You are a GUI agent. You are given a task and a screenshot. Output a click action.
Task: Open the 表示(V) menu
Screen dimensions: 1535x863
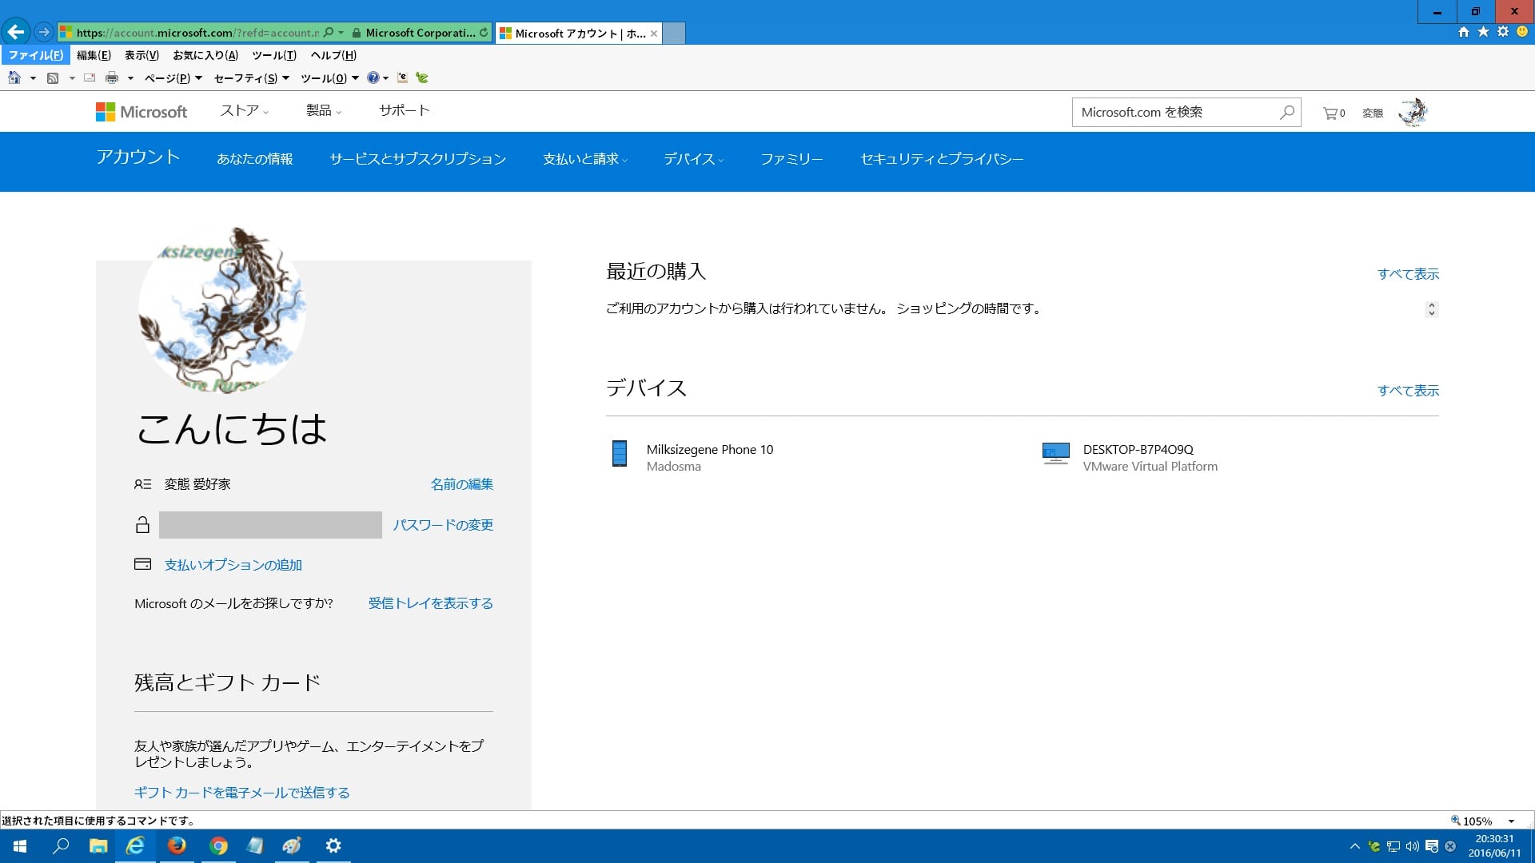click(x=142, y=55)
